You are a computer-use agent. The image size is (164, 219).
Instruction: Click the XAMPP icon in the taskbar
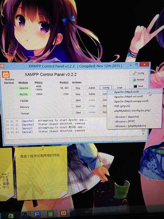coord(64,213)
